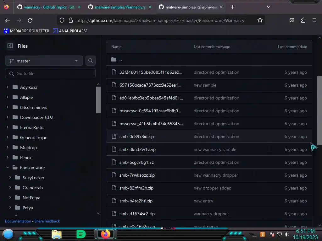Image resolution: width=322 pixels, height=241 pixels.
Task: Expand the $ucyLocker folder
Action: tap(10, 177)
